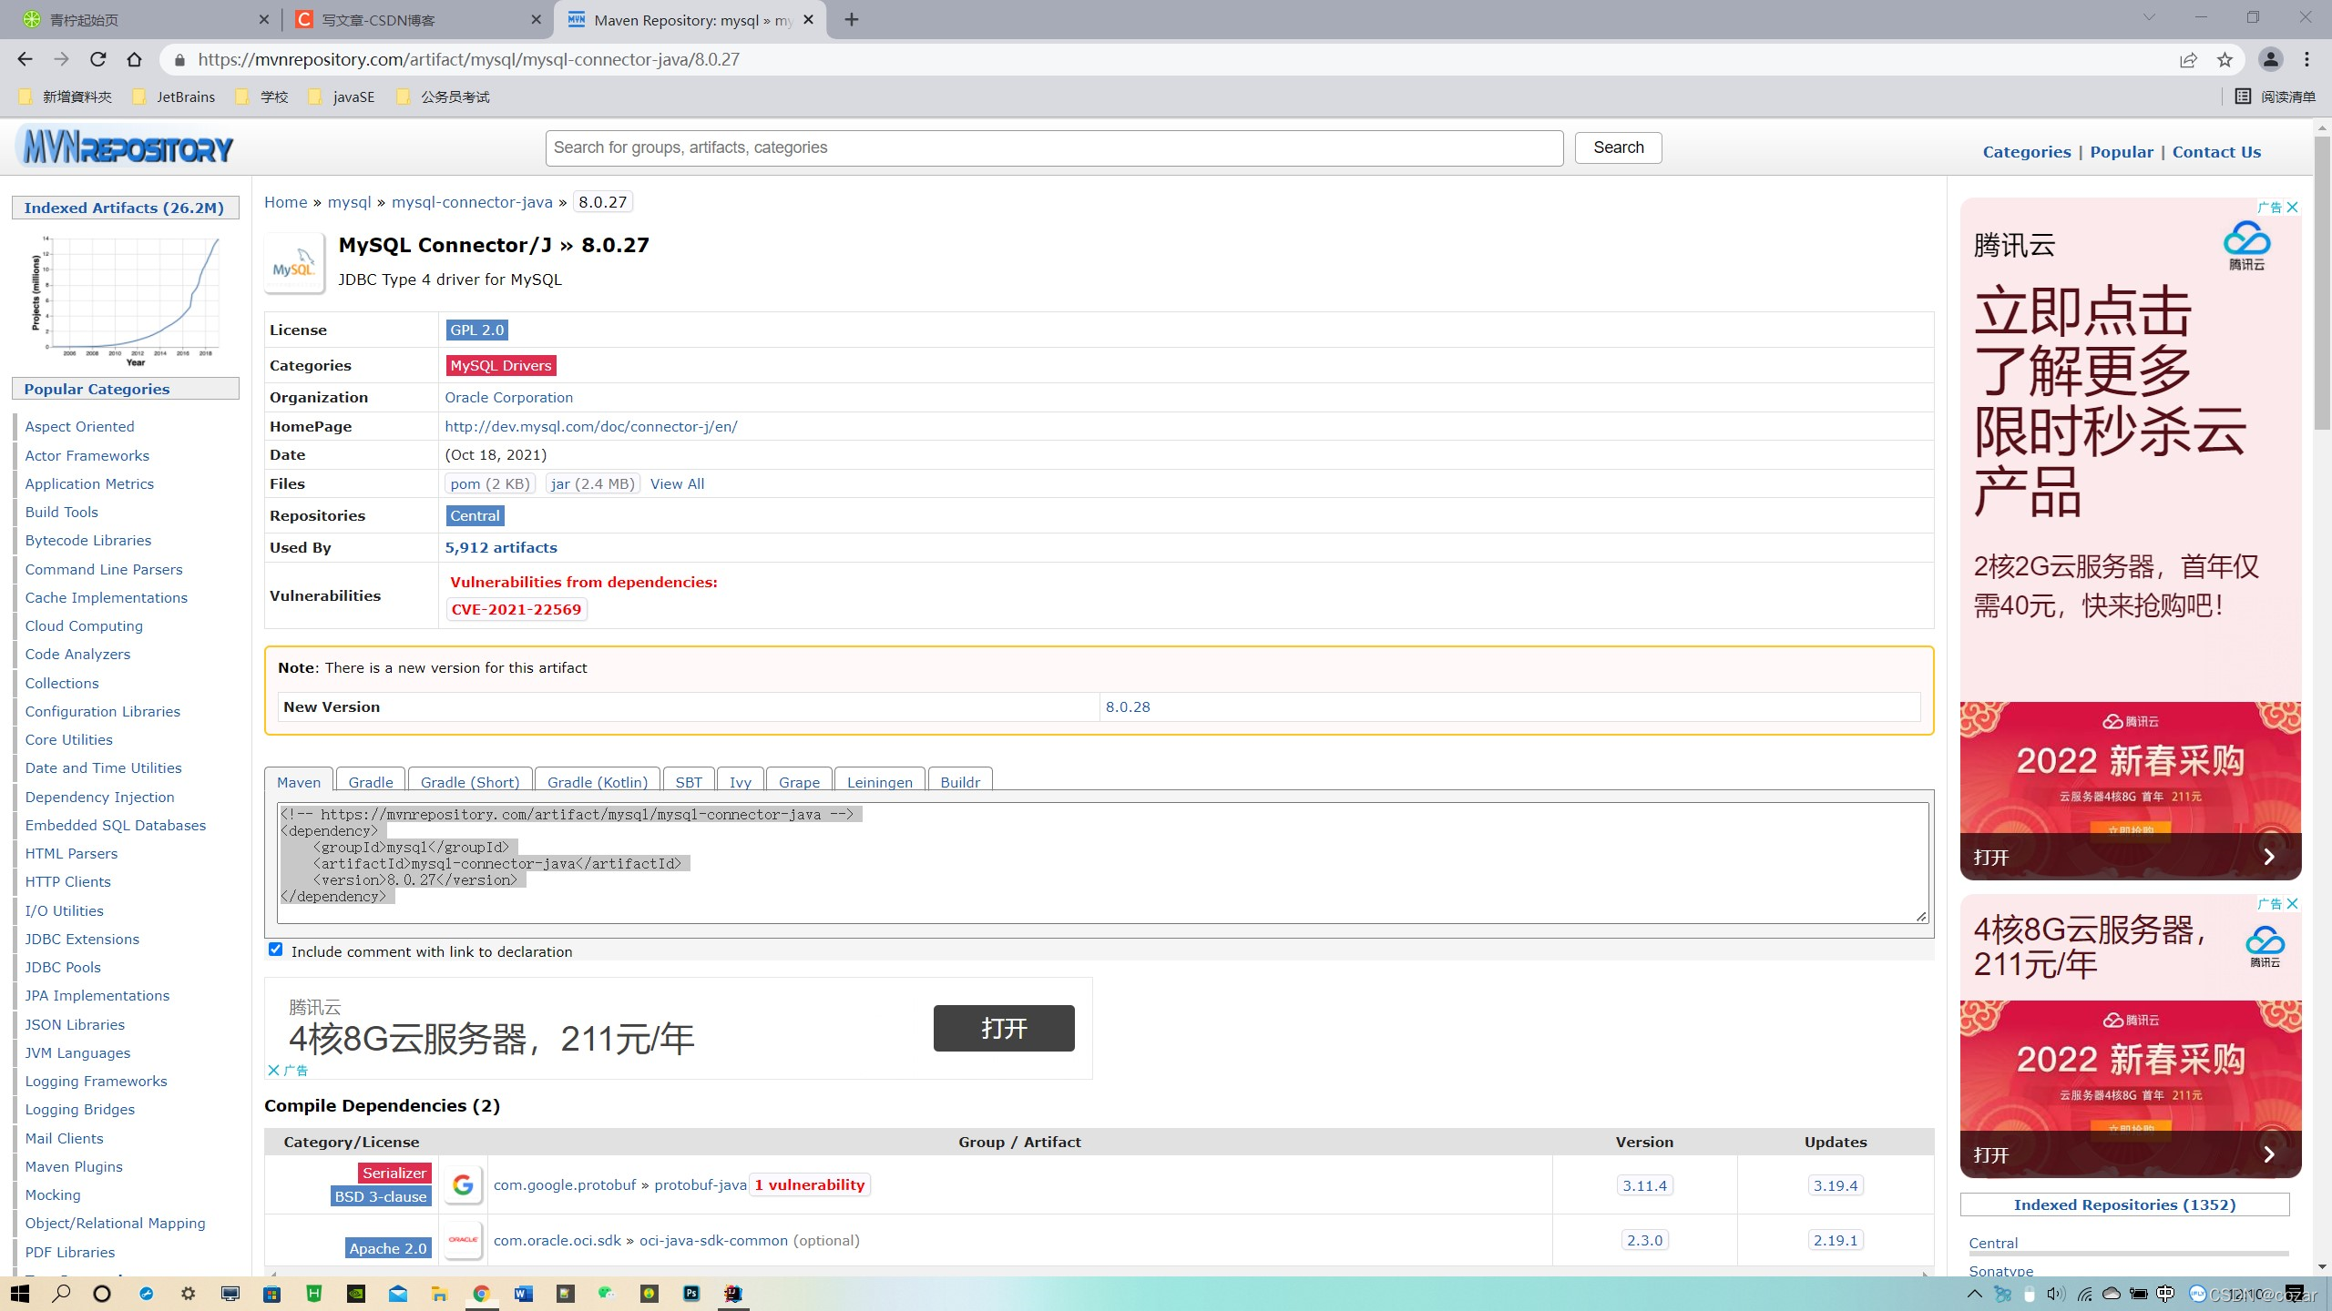
Task: Click the Maven dependency snippet text area
Action: click(1102, 862)
